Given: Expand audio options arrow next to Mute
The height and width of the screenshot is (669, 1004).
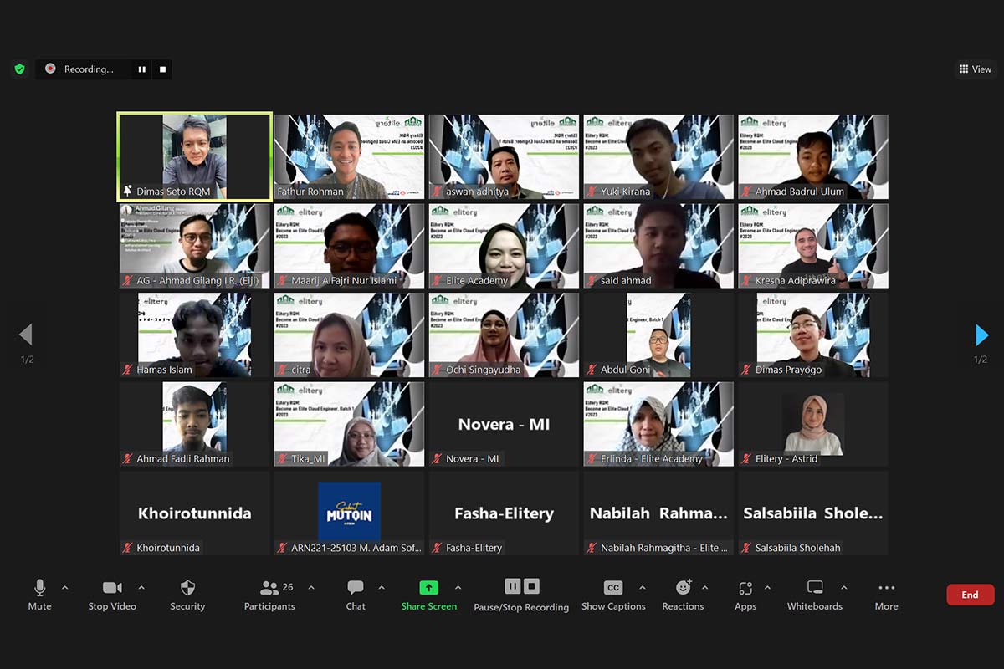Looking at the screenshot, I should tap(65, 587).
